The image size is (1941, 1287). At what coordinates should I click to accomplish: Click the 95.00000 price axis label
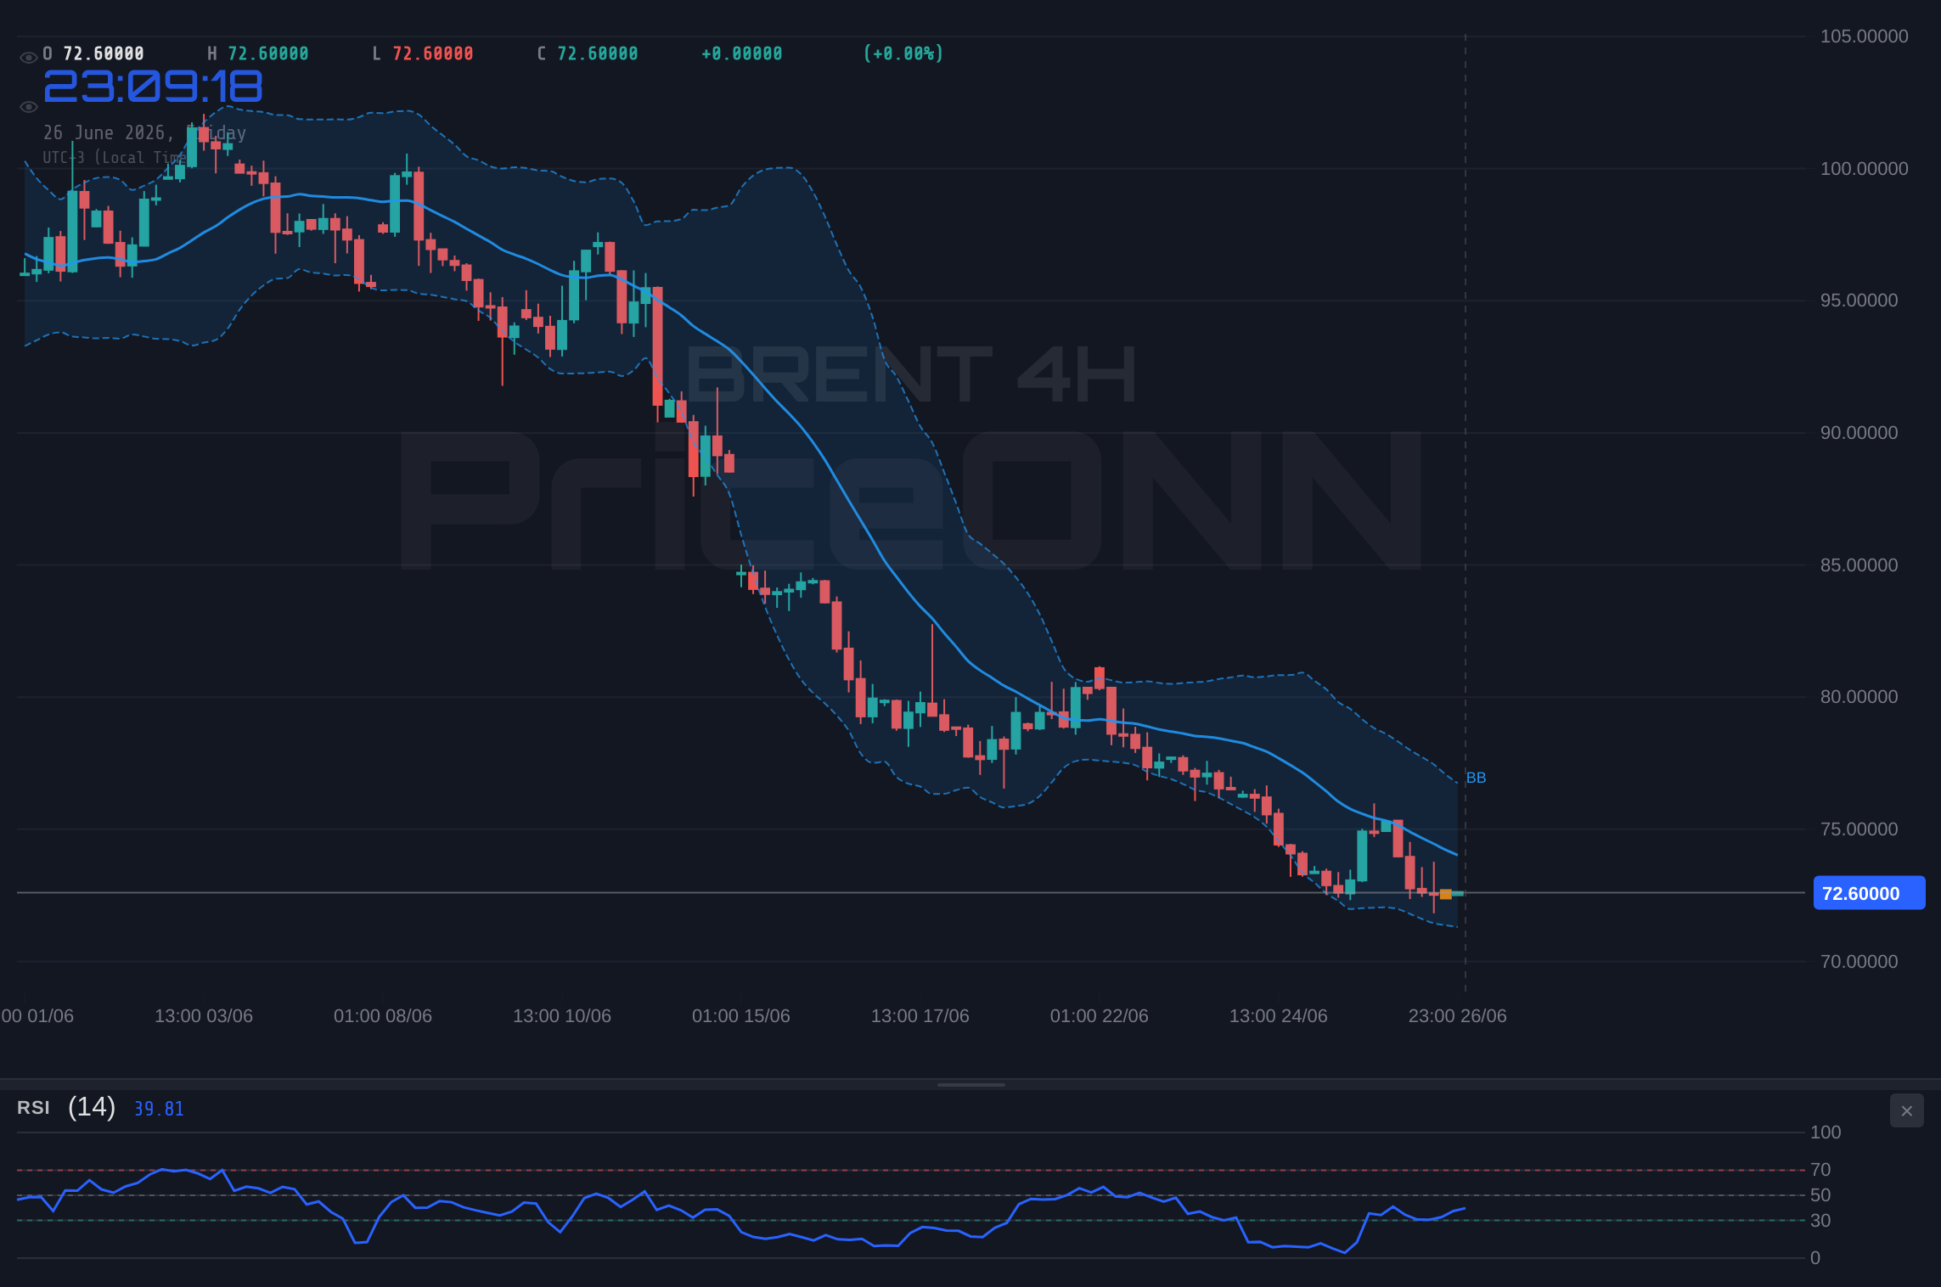(x=1859, y=301)
